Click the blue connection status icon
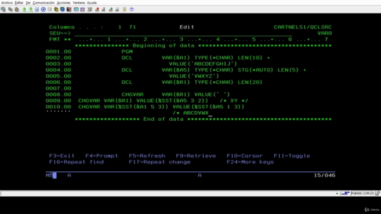Image resolution: width=381 pixels, height=214 pixels. [345, 193]
